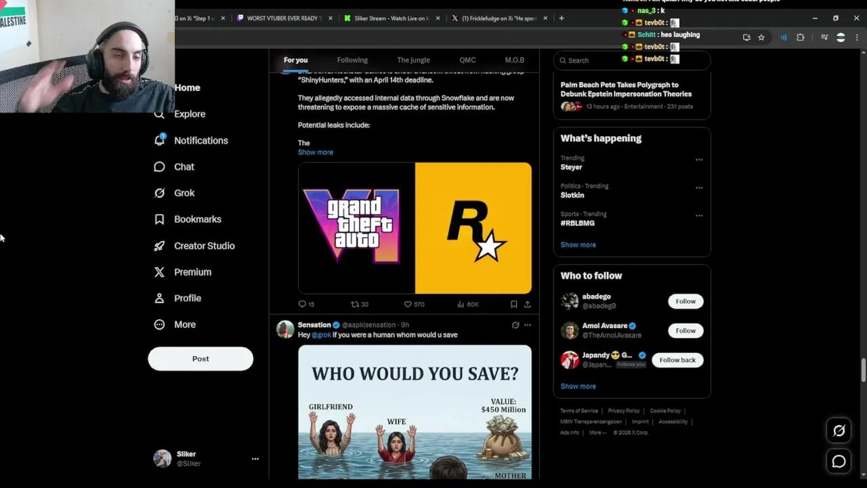
Task: Open Creator Studio rocket icon
Action: pyautogui.click(x=159, y=245)
